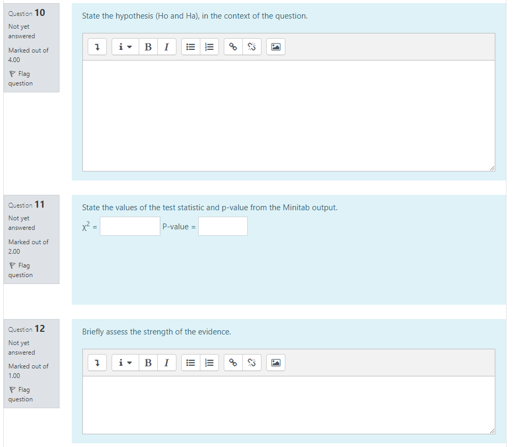The height and width of the screenshot is (447, 532).
Task: Select the Italic icon in Question 10 editor
Action: click(x=167, y=47)
